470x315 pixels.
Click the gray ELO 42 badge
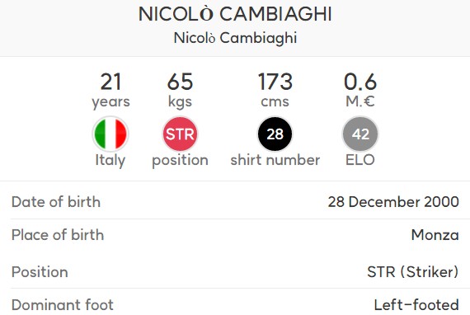(x=360, y=134)
